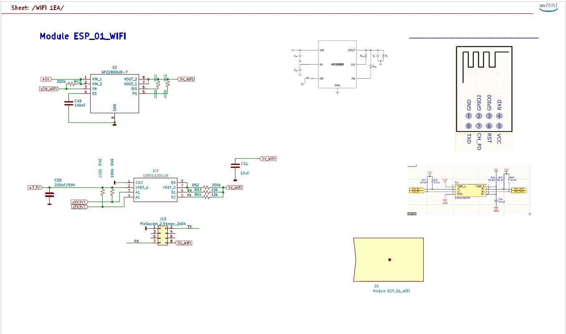
Task: Click the 5V_WIFI label beside R52-R54
Action: [235, 187]
